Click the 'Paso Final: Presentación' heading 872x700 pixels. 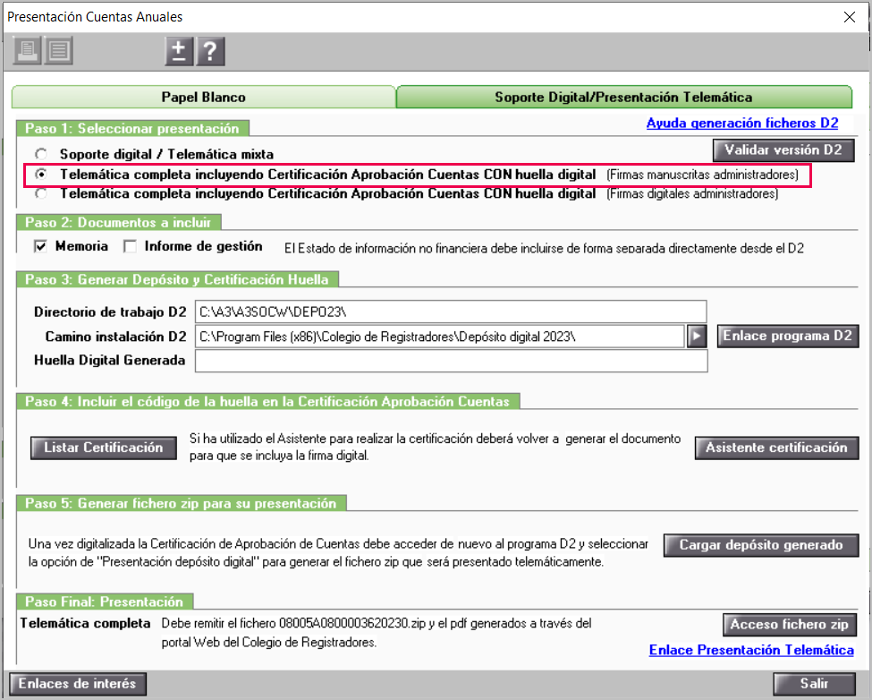[105, 602]
